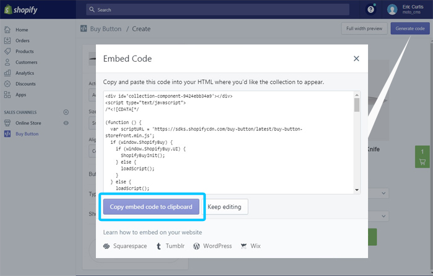Click inside the embed code text area
This screenshot has height=276, width=433.
[229, 143]
